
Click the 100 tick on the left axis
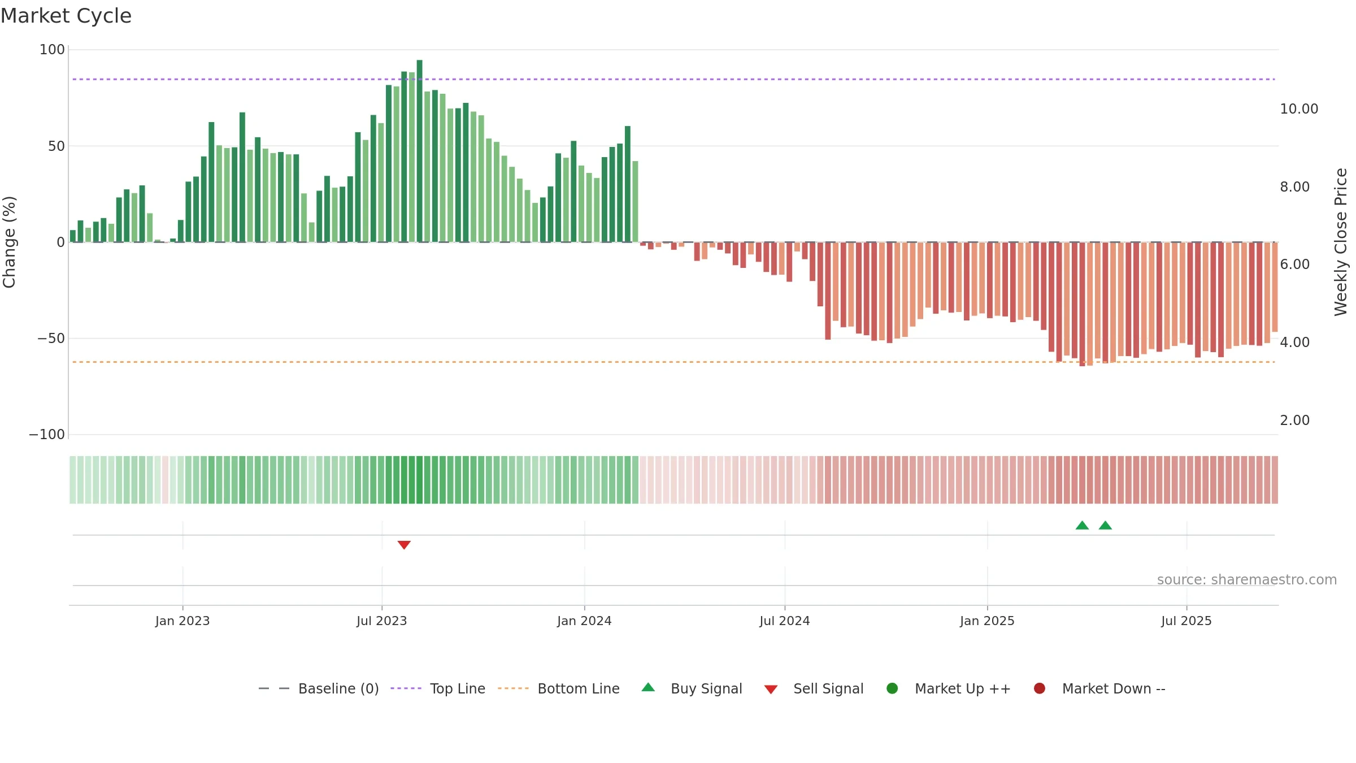point(52,50)
